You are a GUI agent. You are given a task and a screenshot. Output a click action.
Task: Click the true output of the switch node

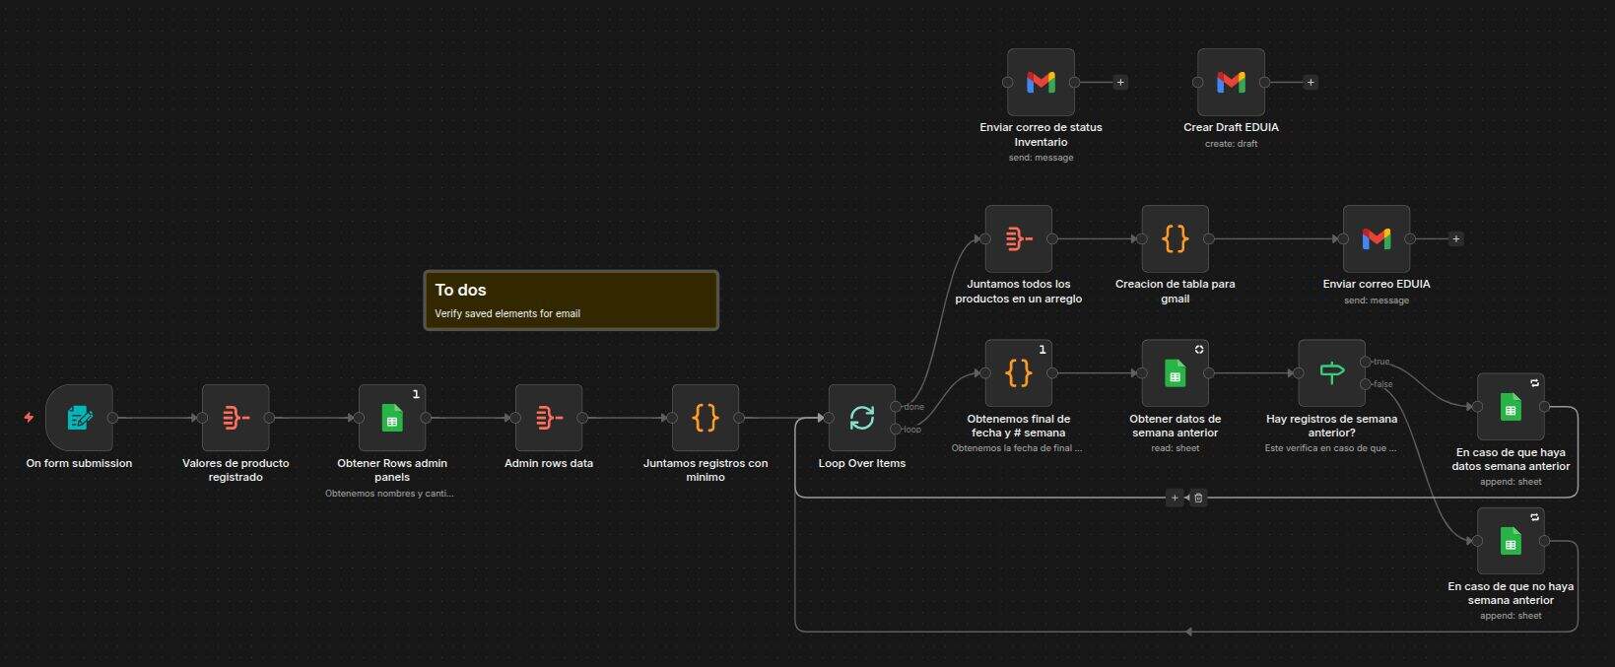pos(1366,362)
